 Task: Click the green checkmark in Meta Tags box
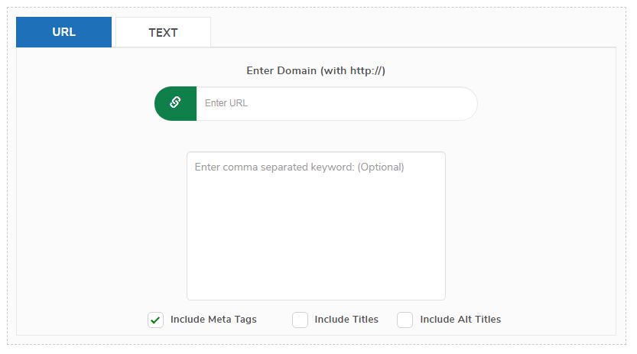point(155,320)
